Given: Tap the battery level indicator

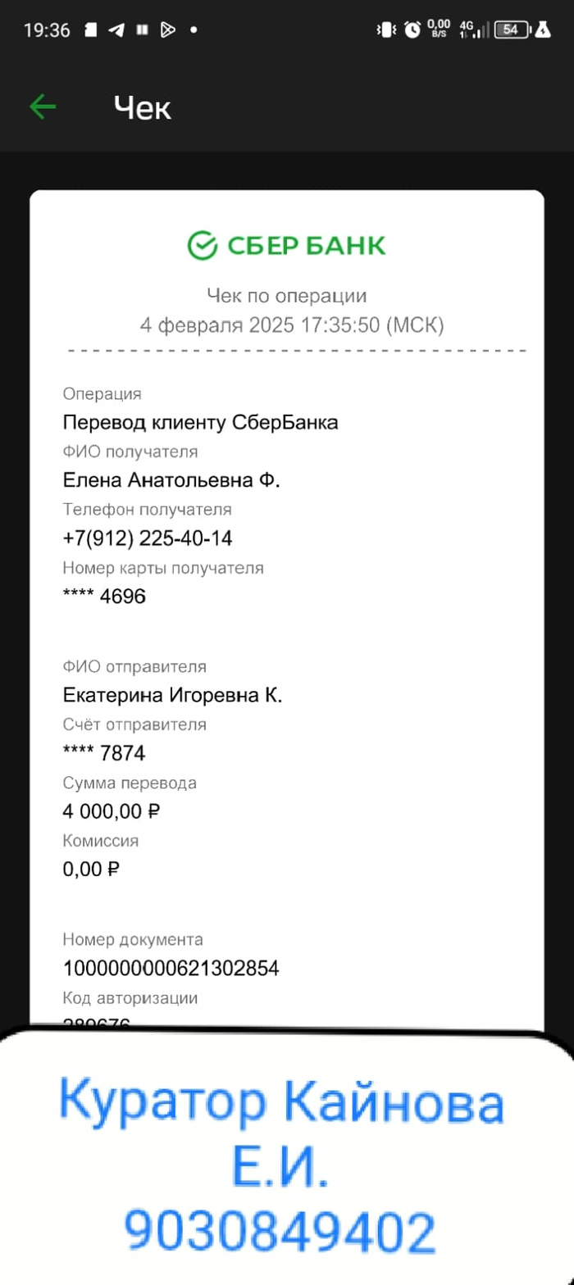Looking at the screenshot, I should [x=512, y=30].
